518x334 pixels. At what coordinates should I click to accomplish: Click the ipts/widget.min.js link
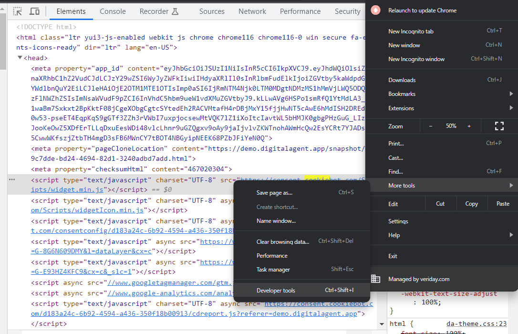(x=67, y=189)
